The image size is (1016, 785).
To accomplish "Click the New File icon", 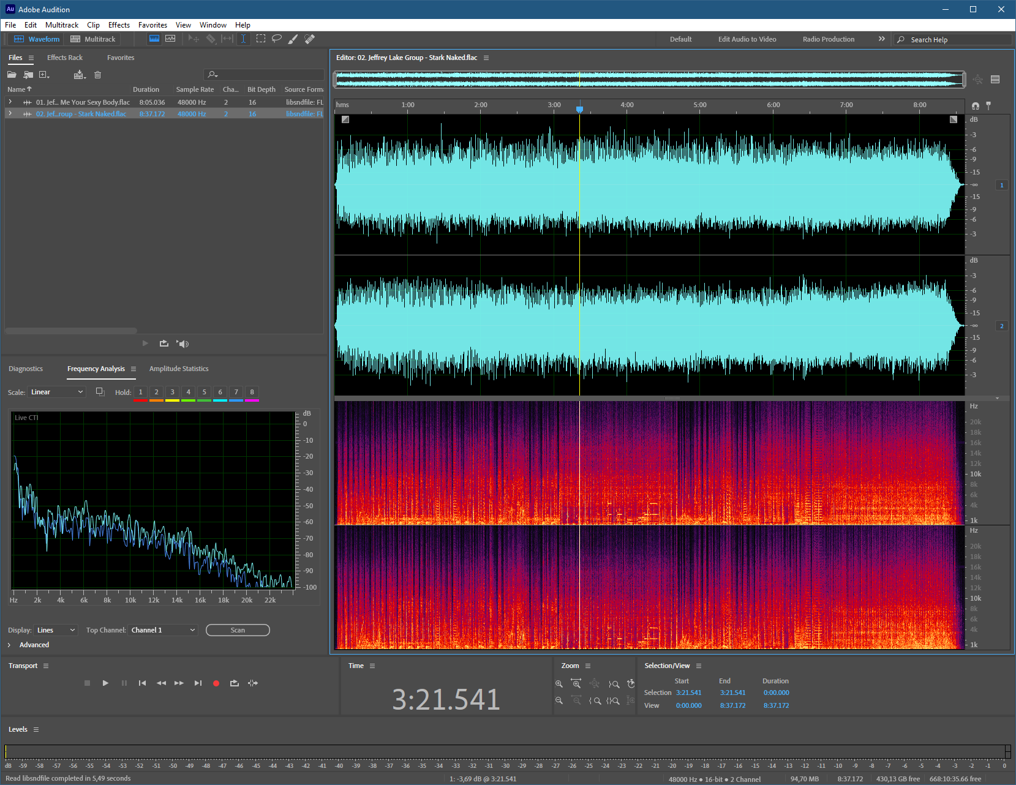I will [x=44, y=75].
